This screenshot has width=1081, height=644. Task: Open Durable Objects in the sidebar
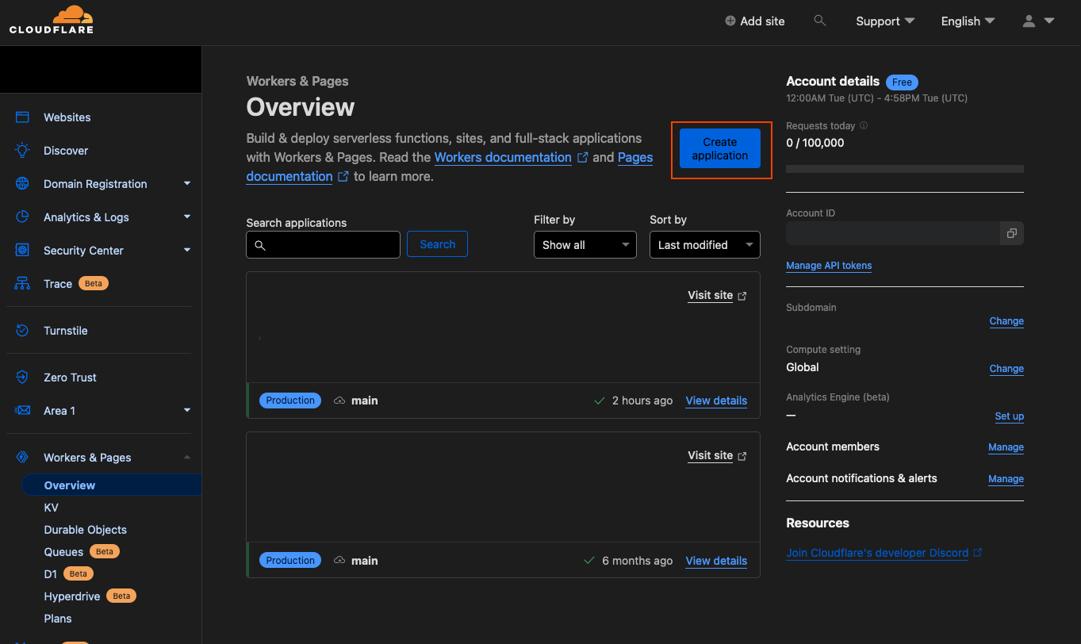click(x=86, y=530)
